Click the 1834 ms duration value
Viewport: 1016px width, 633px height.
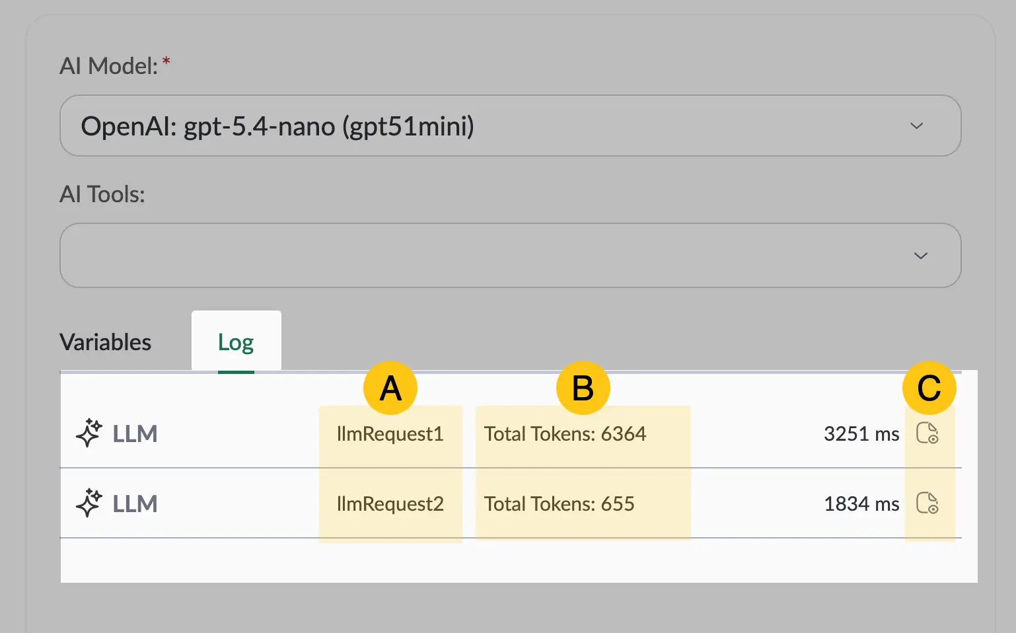(861, 504)
